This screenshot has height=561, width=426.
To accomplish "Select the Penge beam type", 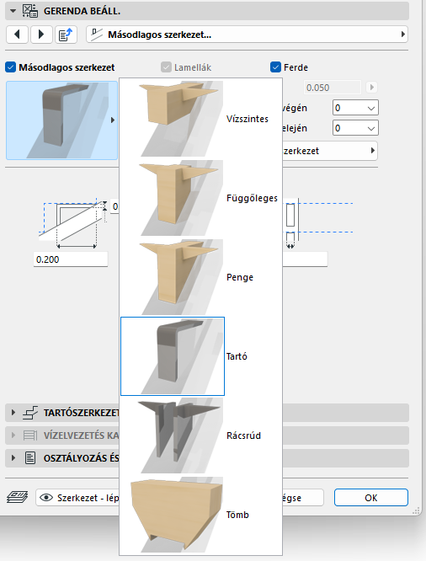I will [200, 277].
